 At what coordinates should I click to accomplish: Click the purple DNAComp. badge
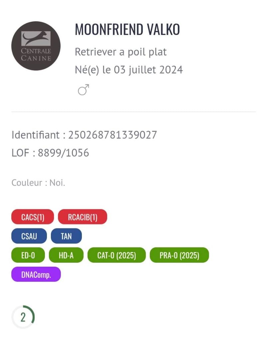(36, 274)
